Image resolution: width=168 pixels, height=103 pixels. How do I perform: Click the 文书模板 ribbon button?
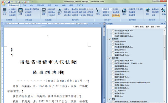(12, 9)
